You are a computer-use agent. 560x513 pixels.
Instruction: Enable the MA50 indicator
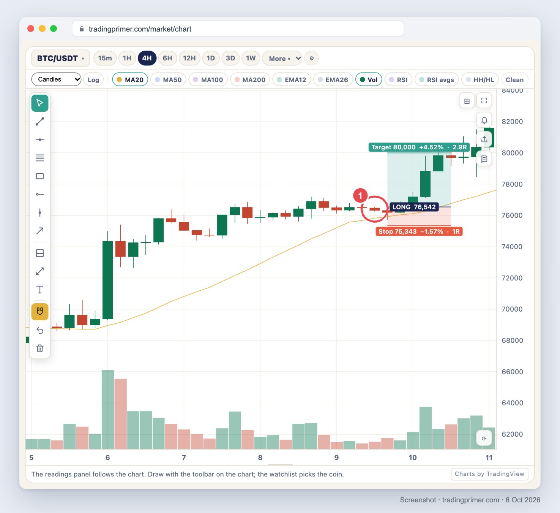click(x=168, y=79)
